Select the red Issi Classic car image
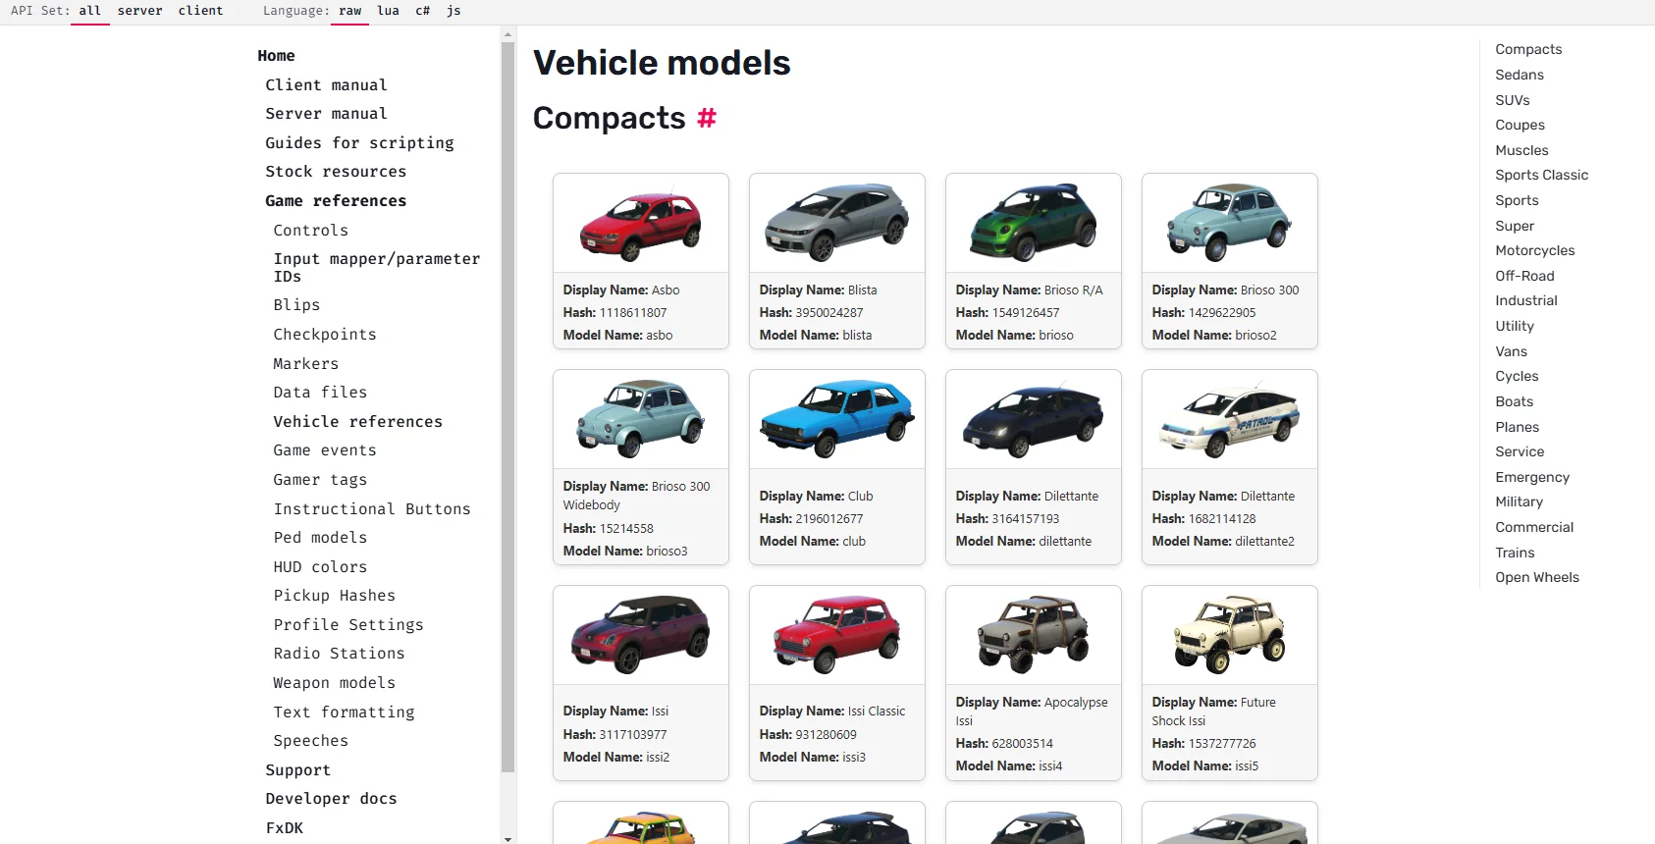The image size is (1655, 844). (x=836, y=636)
